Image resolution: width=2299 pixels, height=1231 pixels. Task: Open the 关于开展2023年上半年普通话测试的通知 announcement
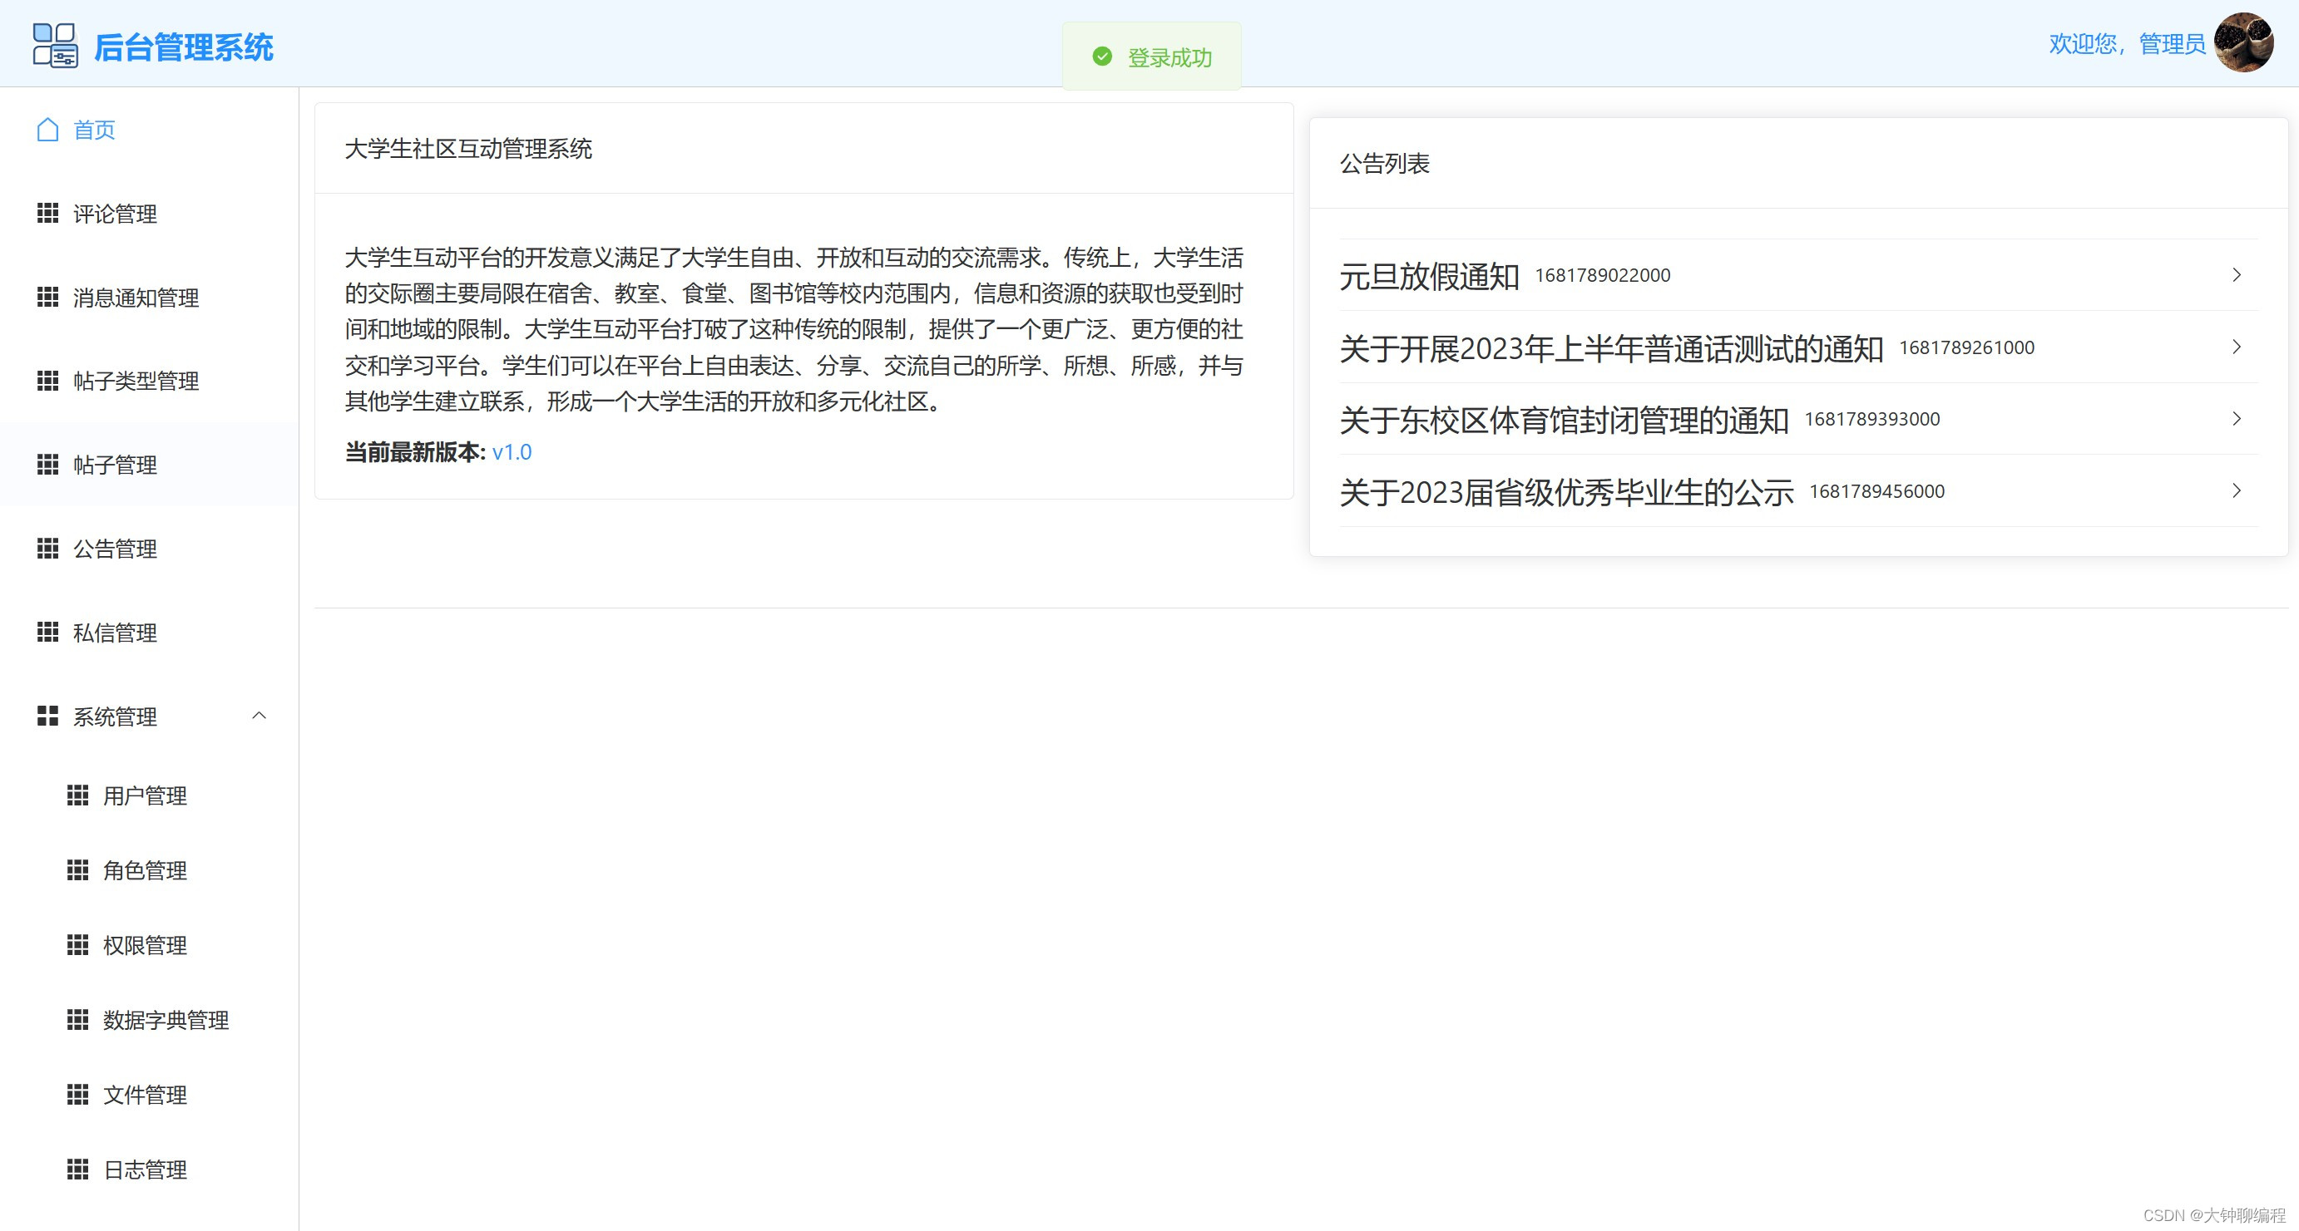click(x=1611, y=348)
